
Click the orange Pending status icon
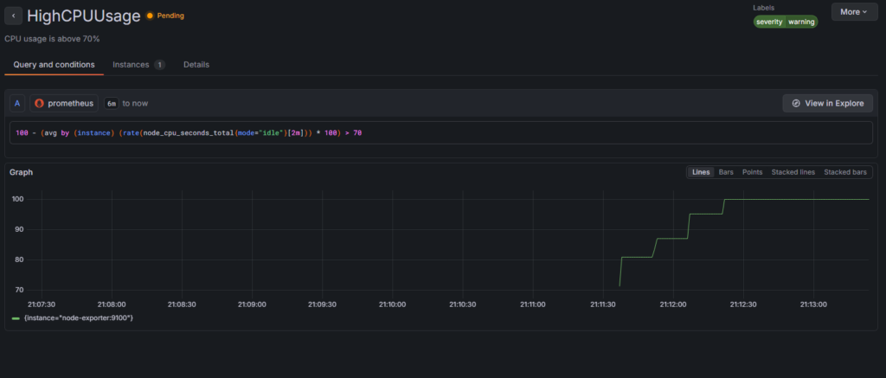coord(150,16)
